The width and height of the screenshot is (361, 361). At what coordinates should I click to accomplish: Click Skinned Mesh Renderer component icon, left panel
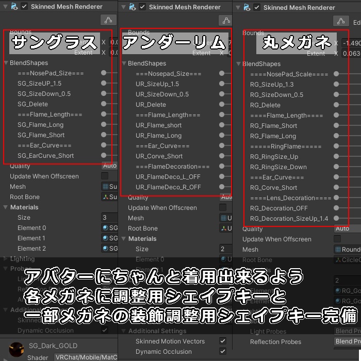14,6
